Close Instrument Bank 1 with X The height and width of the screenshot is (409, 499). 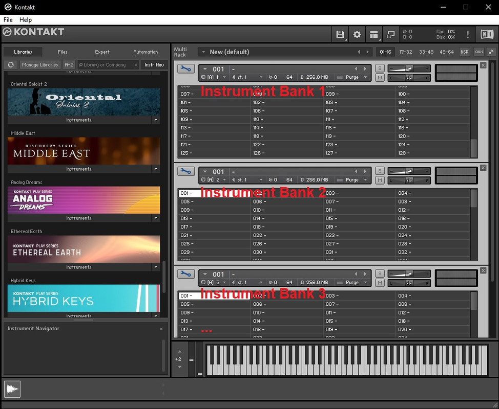click(483, 65)
